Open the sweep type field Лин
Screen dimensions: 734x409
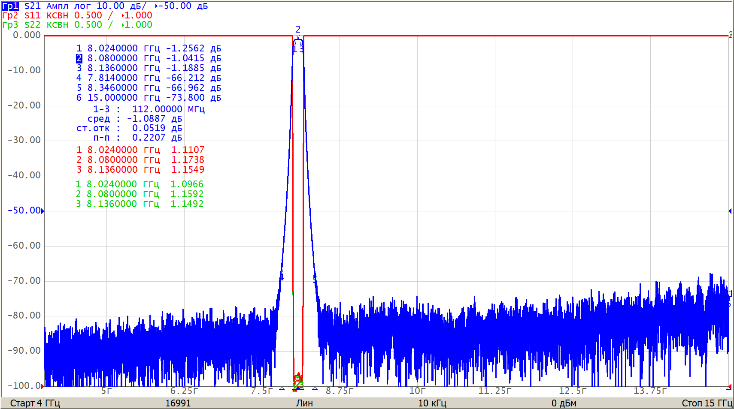(304, 403)
